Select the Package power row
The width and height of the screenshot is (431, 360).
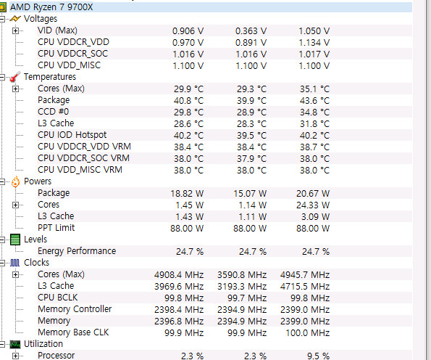tap(225, 193)
